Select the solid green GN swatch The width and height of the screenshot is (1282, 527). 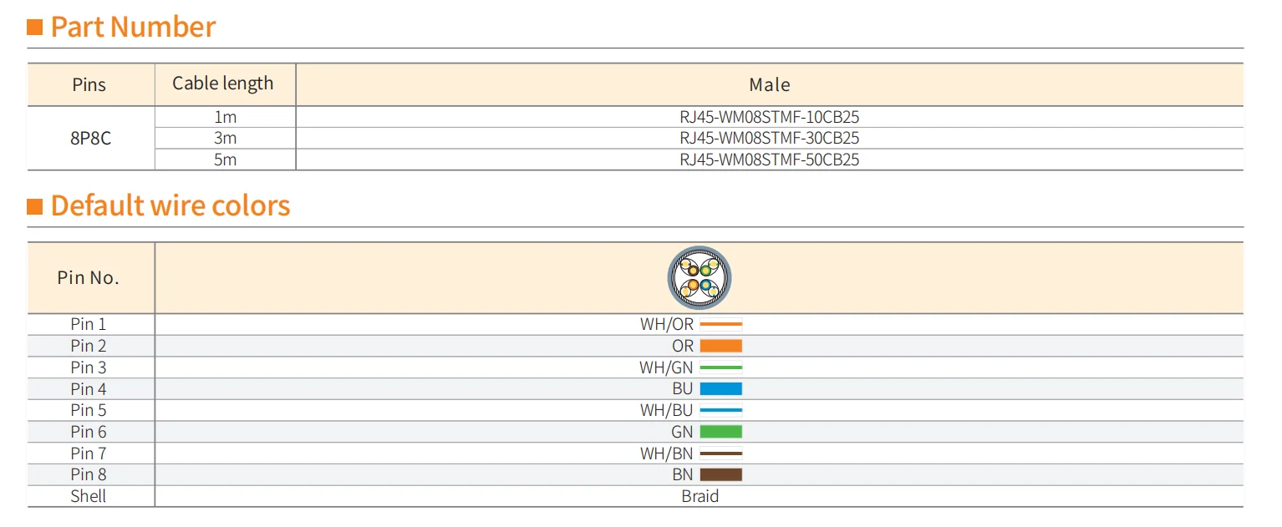(x=720, y=432)
